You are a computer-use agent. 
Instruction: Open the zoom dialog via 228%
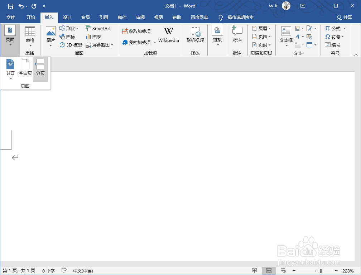point(348,271)
